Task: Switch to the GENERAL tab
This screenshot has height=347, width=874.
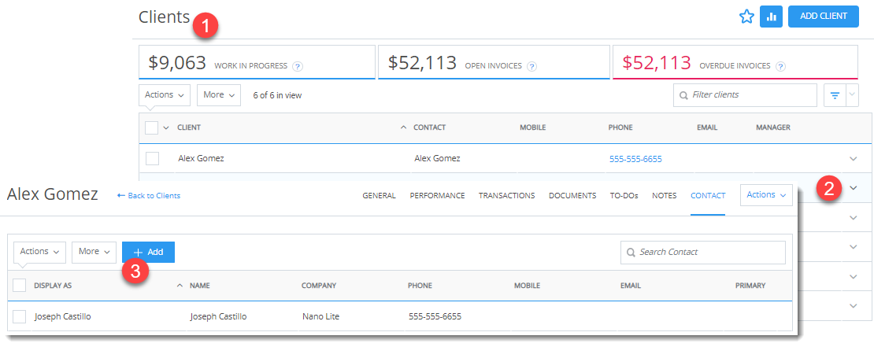Action: [x=379, y=195]
